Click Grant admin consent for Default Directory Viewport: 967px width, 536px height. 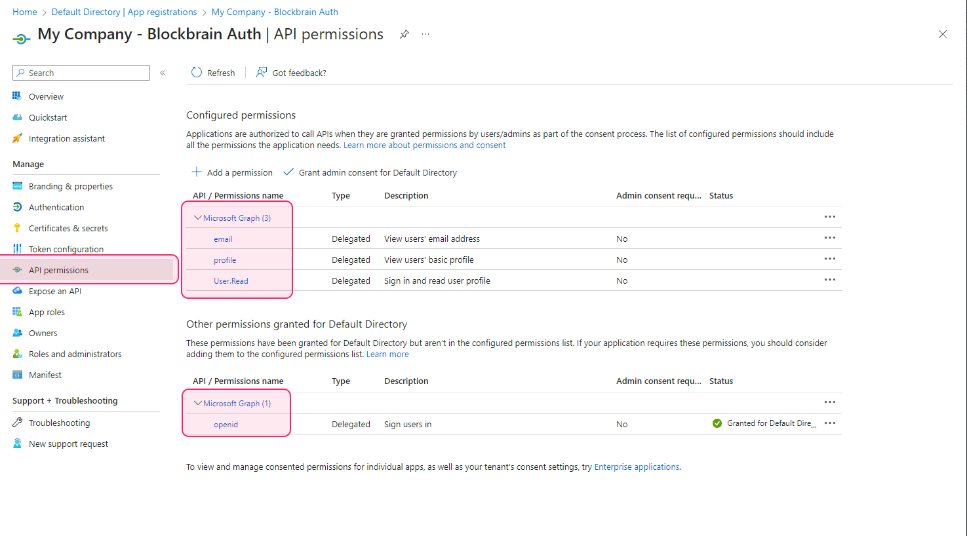click(x=378, y=173)
